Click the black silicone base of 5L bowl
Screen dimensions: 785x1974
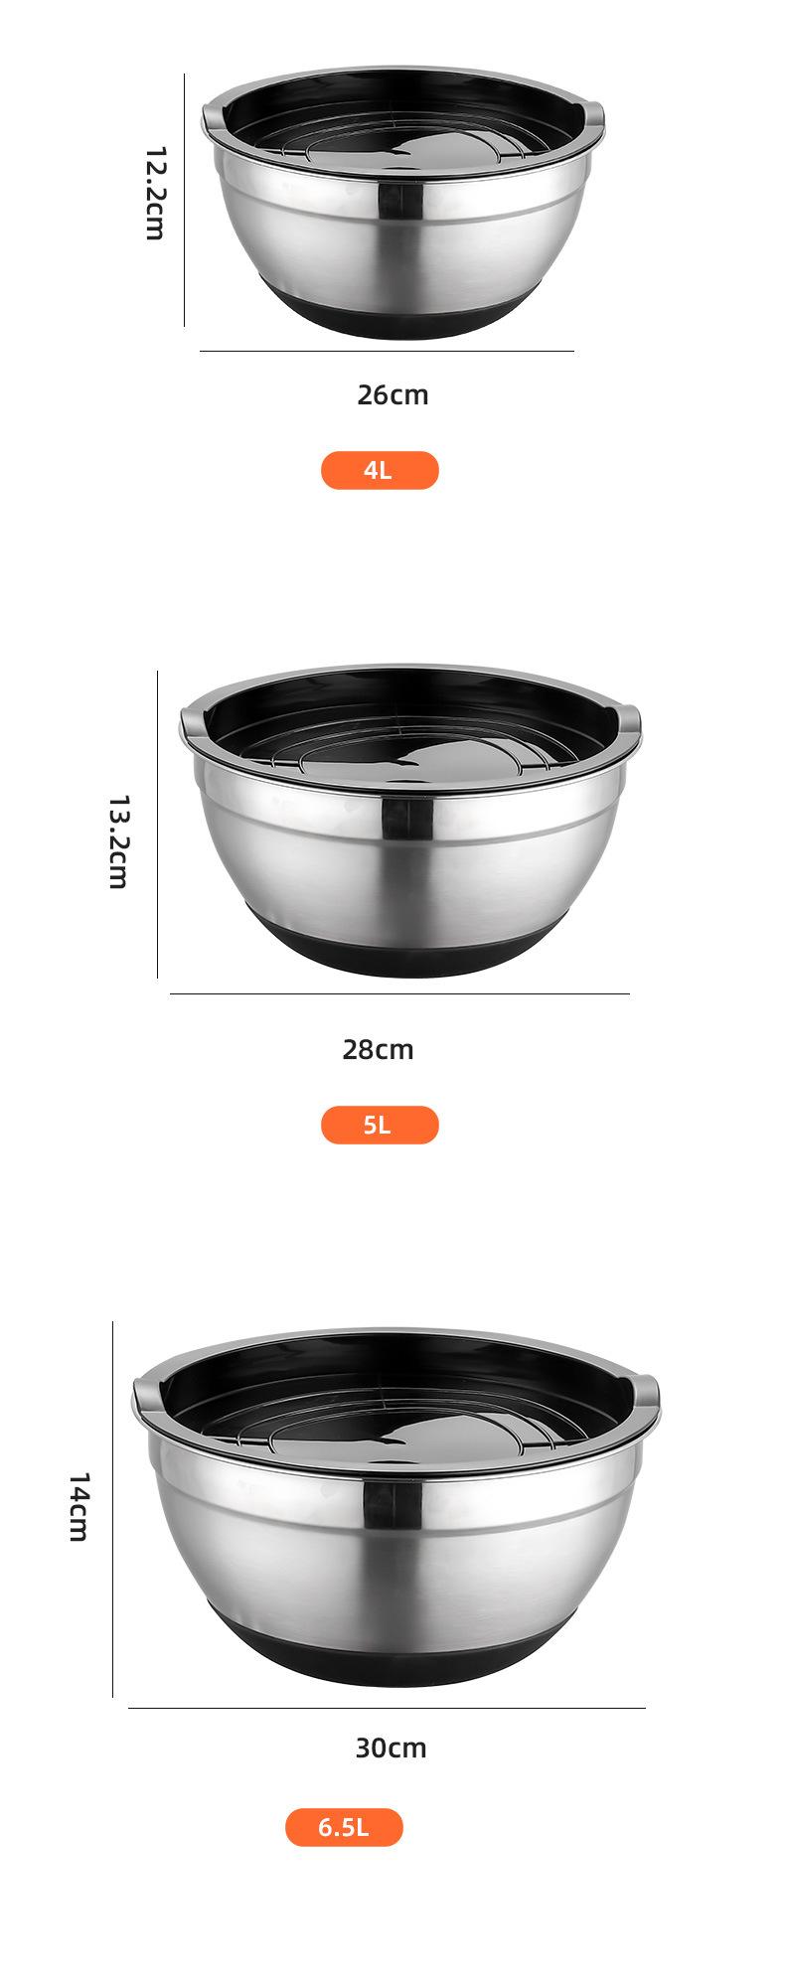point(409,947)
